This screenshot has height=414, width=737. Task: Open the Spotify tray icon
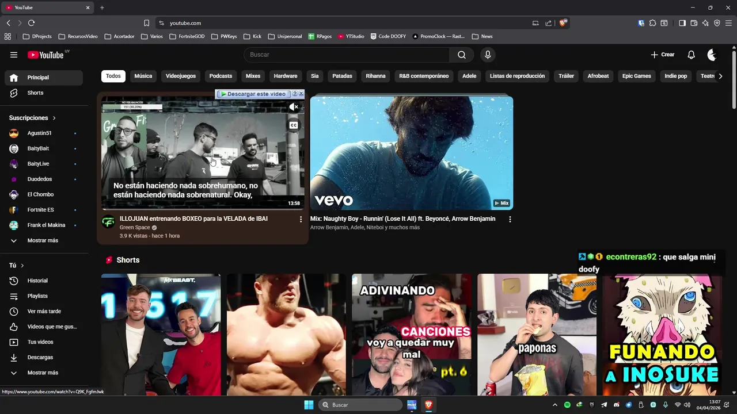coord(568,405)
